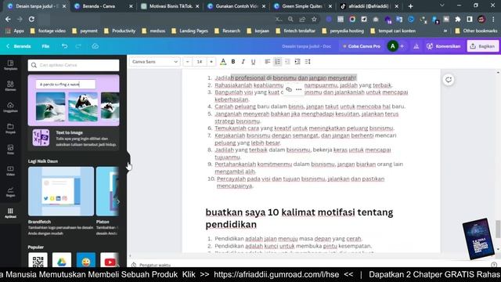Open the Pixton app thumbnail
Screen dimensions: 501x282
[x=108, y=191]
